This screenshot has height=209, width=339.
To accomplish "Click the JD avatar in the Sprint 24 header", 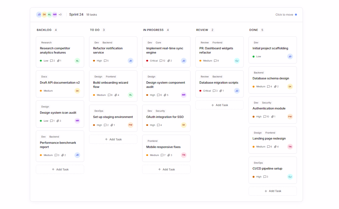I will [39, 14].
